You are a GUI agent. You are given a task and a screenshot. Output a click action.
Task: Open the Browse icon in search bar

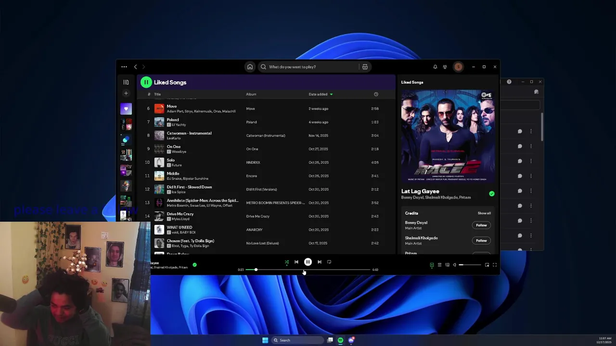(x=365, y=67)
